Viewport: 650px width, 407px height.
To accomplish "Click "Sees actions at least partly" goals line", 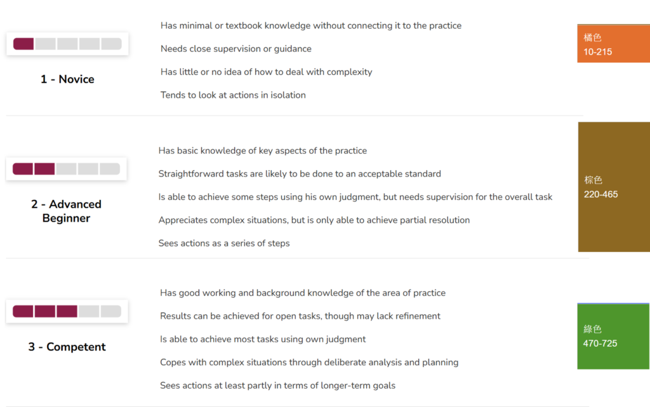I will pos(277,385).
